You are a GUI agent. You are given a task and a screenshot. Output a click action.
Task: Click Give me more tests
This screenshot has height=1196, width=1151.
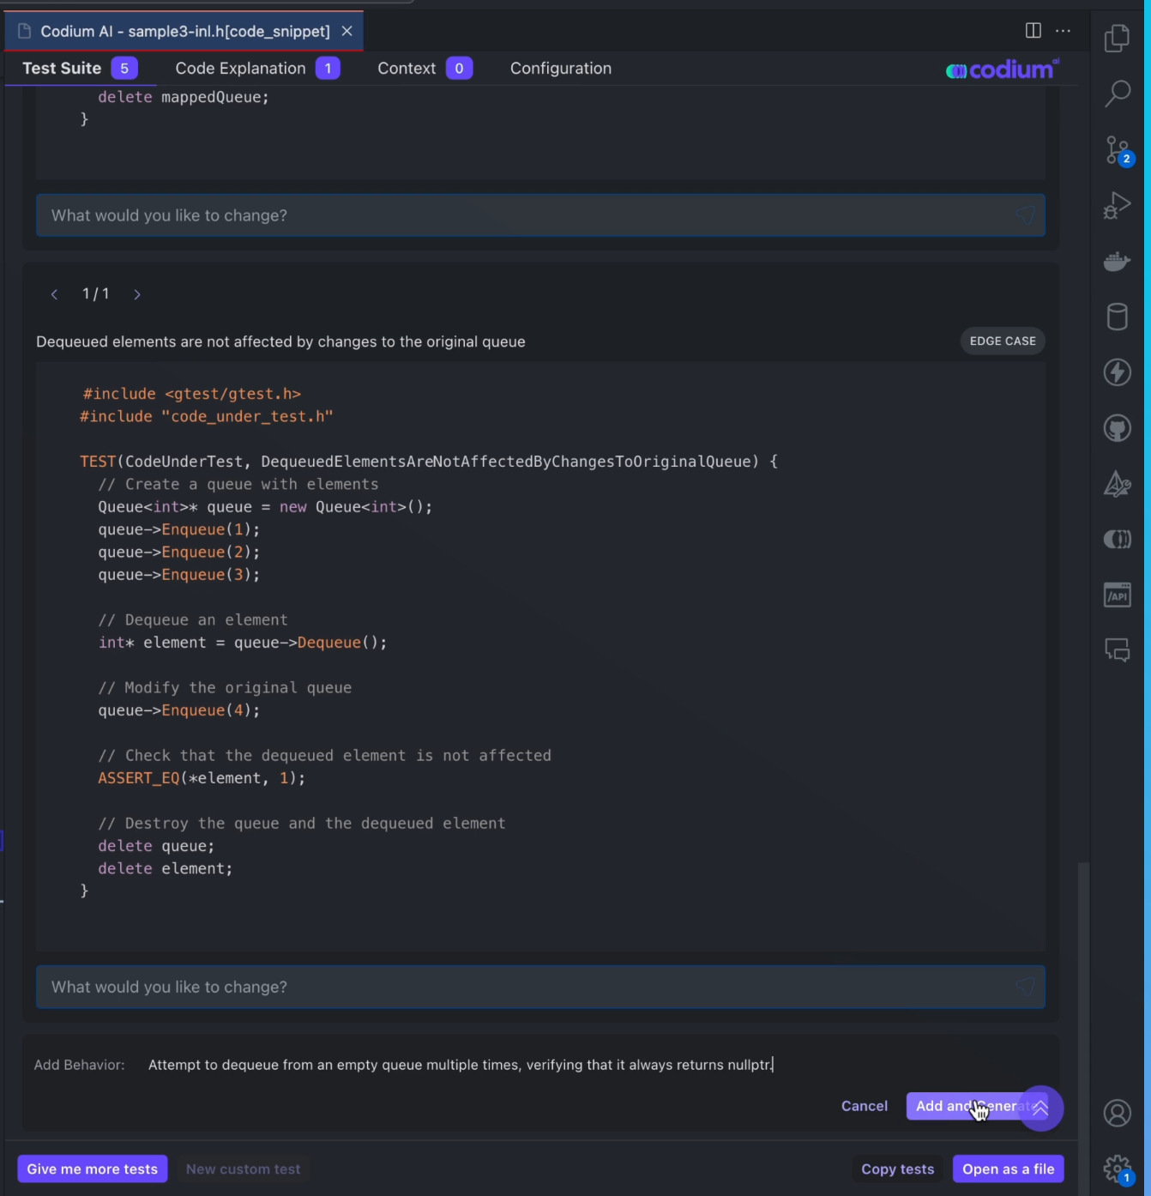pyautogui.click(x=93, y=1169)
